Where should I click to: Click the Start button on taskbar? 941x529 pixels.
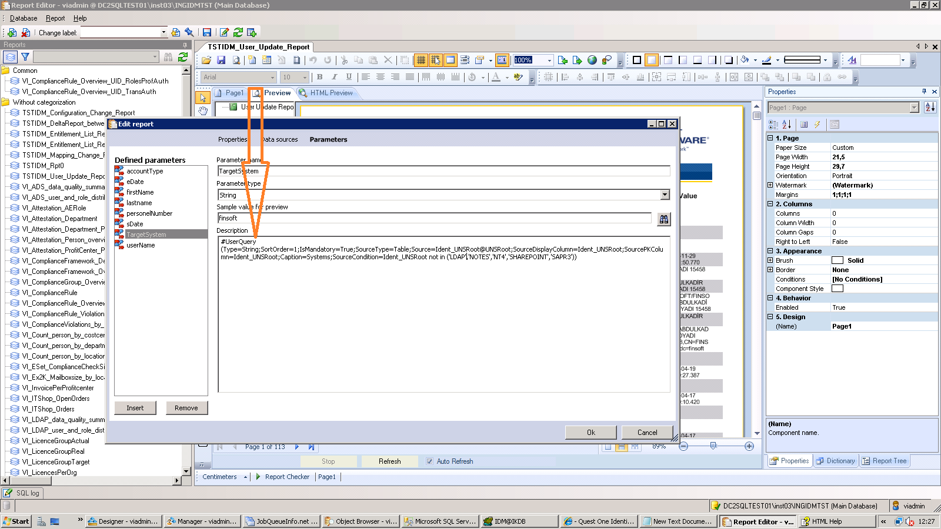[x=16, y=521]
